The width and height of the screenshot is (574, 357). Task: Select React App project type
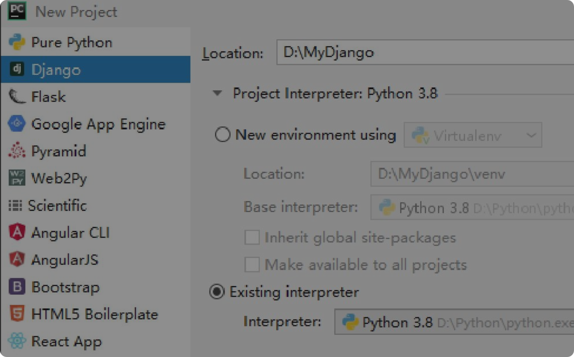point(95,341)
